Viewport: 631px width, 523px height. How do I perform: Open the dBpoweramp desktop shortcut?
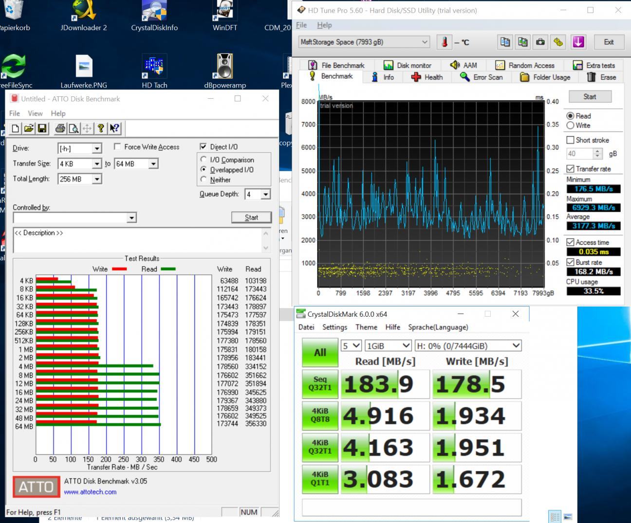click(x=225, y=72)
